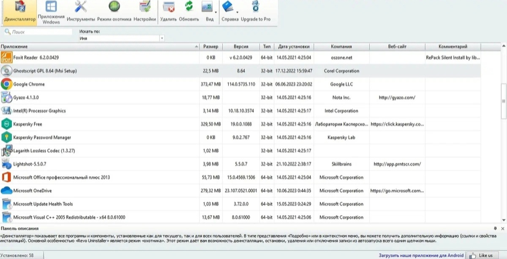
Task: Select the Foxit Reader 6.2.0.0429 row
Action: coord(241,57)
